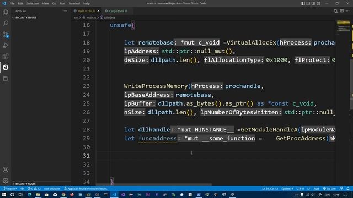Open the File menu
This screenshot has height=198, width=353.
[12, 4]
